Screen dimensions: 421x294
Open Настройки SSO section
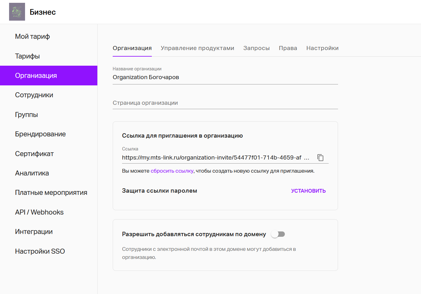pos(49,251)
